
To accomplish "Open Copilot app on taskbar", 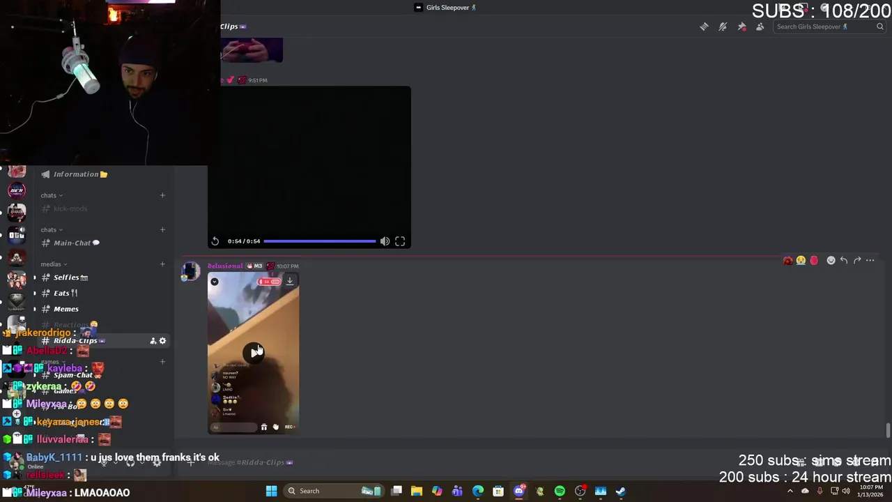I will pos(437,491).
